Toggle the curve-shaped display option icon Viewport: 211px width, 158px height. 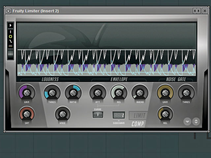pyautogui.click(x=11, y=41)
